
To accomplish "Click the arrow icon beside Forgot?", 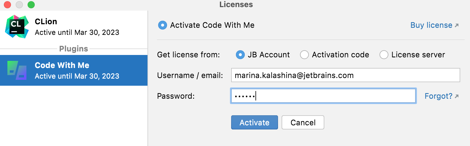I will coord(457,96).
